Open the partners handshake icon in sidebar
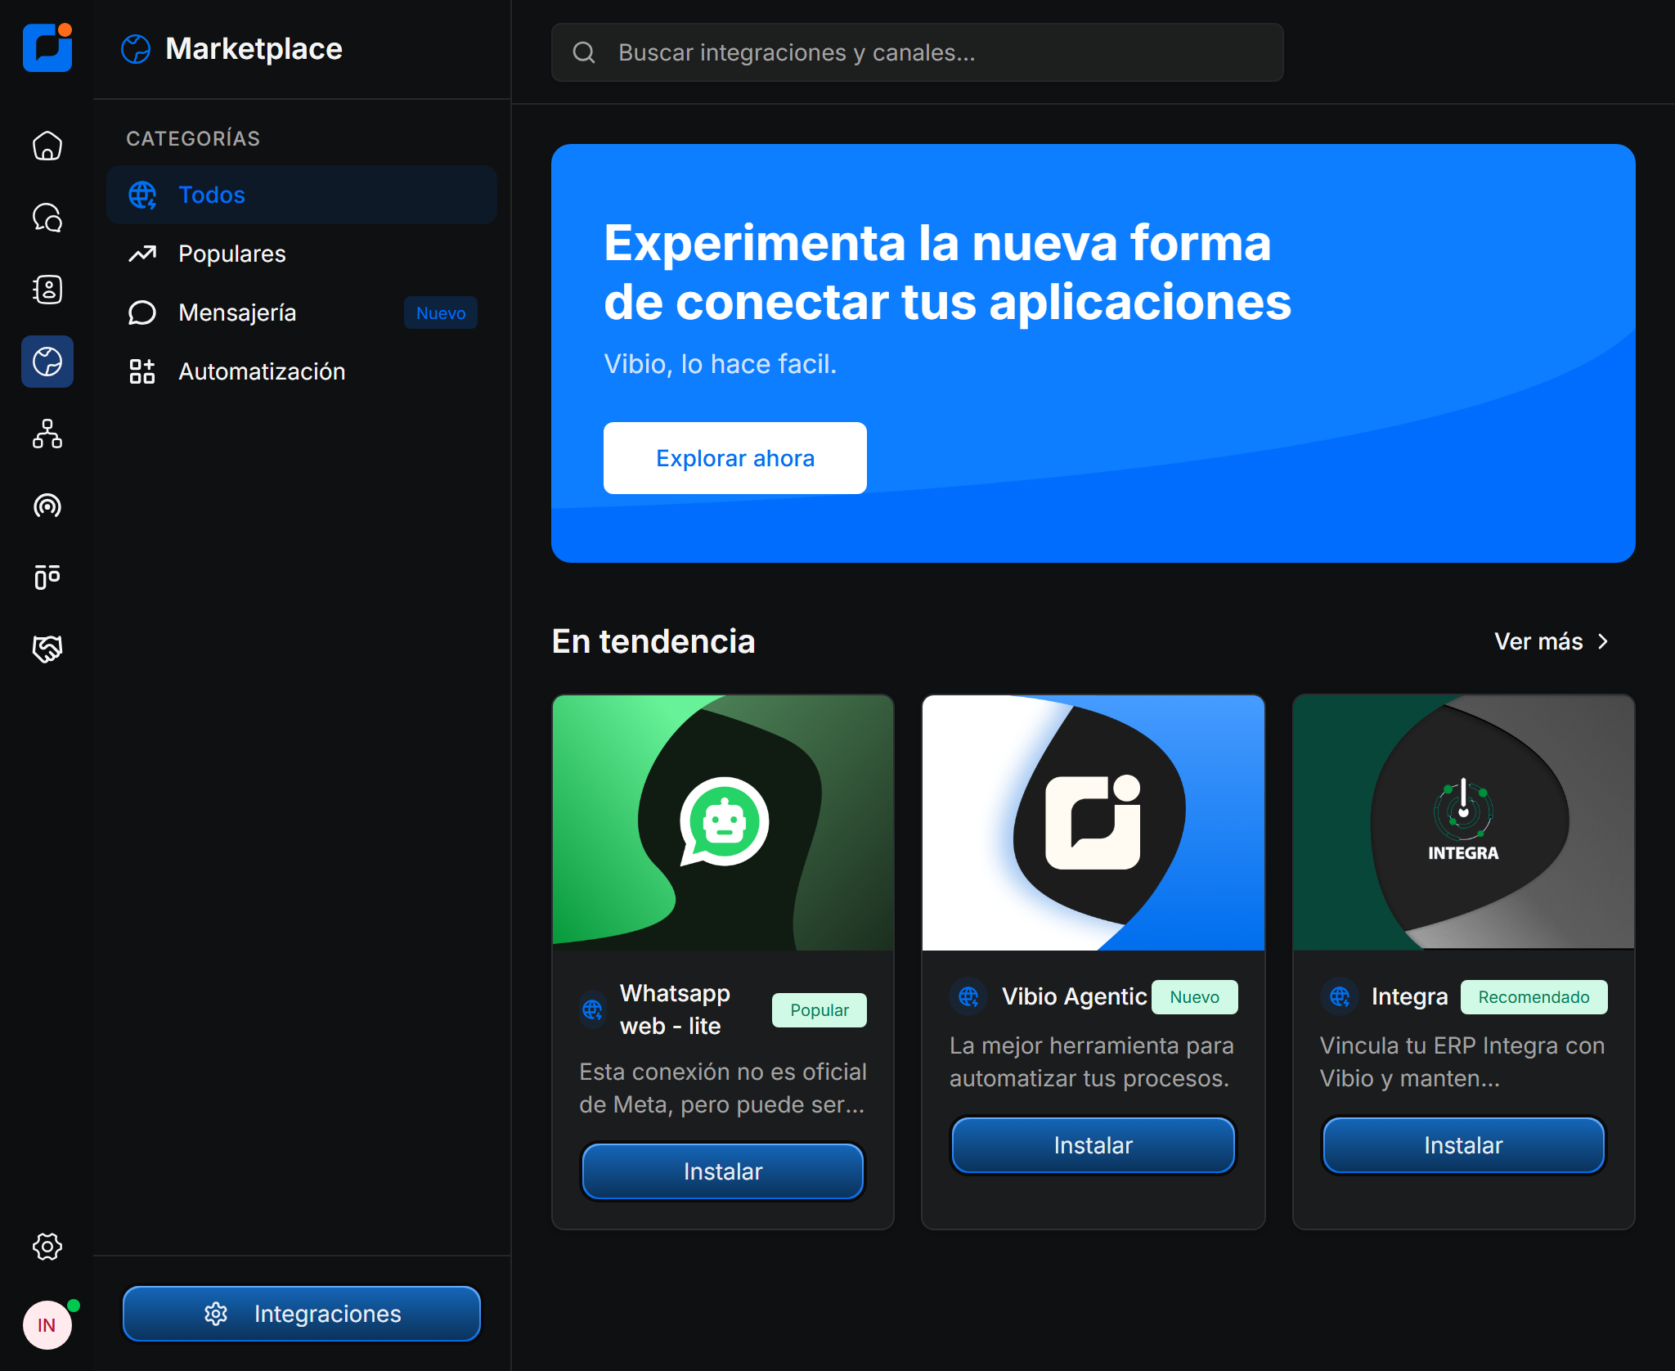1675x1371 pixels. (x=47, y=649)
